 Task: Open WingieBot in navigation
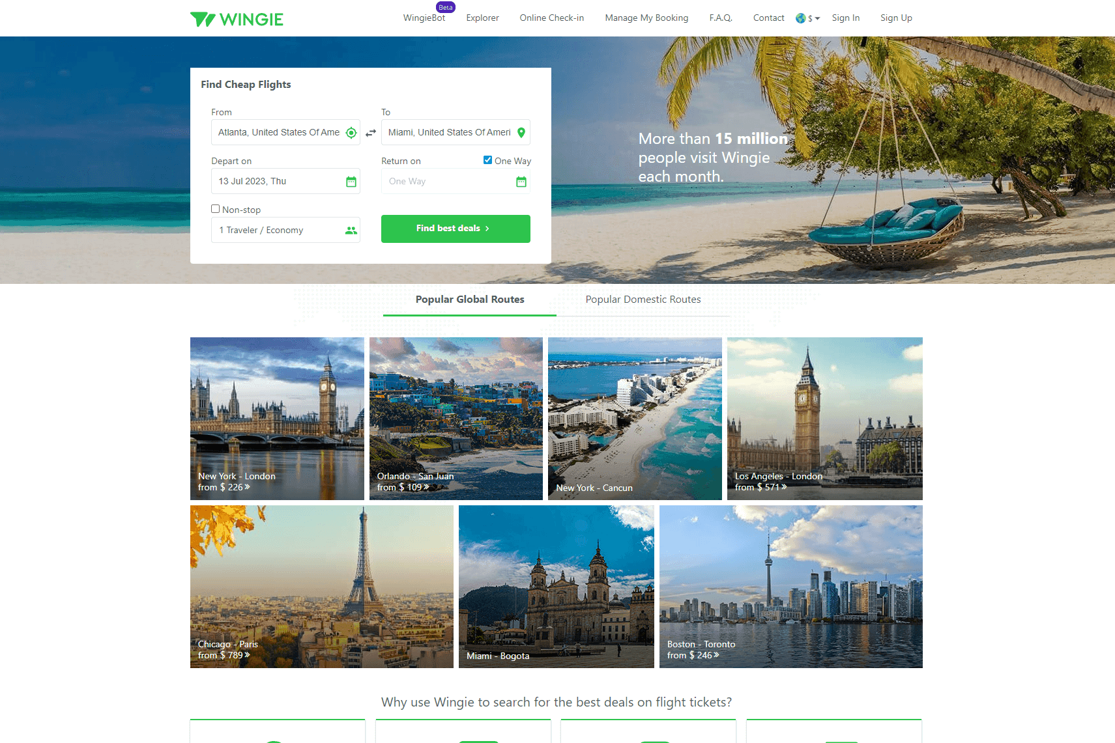click(424, 18)
